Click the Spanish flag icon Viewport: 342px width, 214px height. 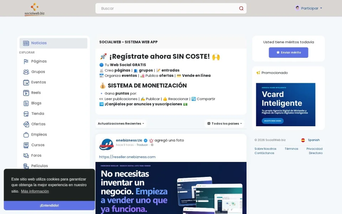303,140
